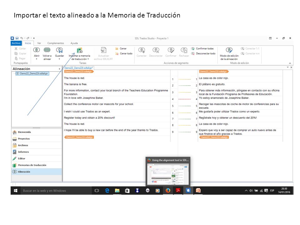This screenshot has height=225, width=300.
Task: Select the Complementos ribbon tab
Action: (56, 43)
